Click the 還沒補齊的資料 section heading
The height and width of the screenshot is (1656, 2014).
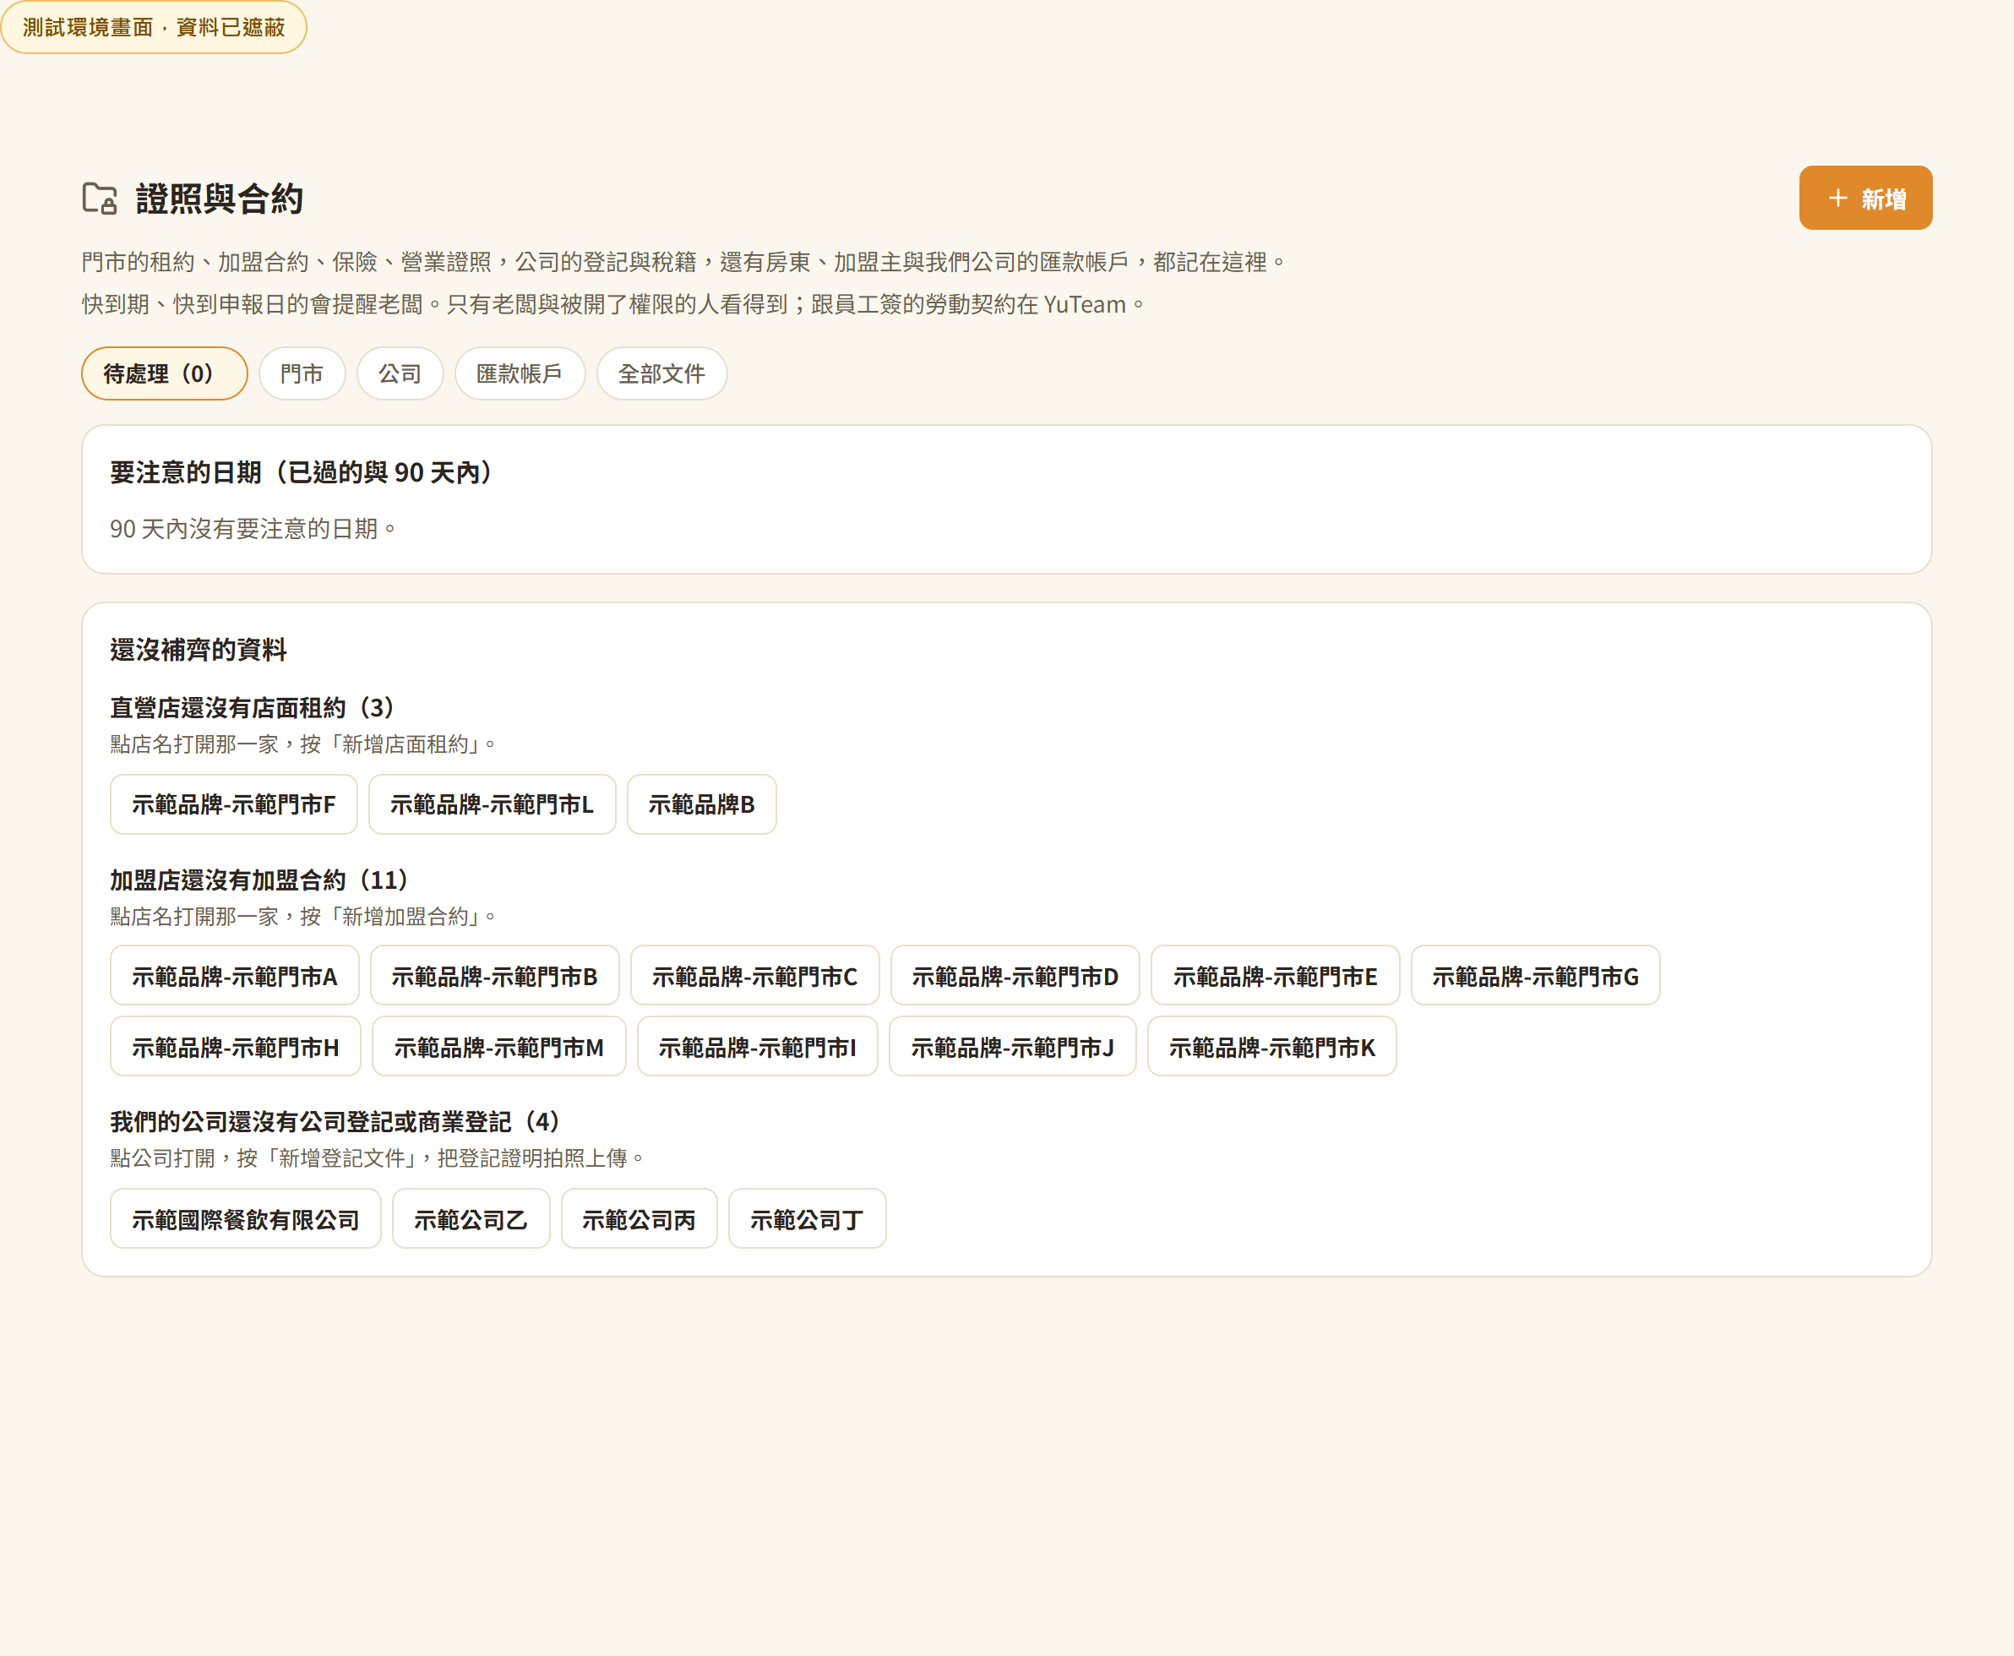(x=199, y=650)
